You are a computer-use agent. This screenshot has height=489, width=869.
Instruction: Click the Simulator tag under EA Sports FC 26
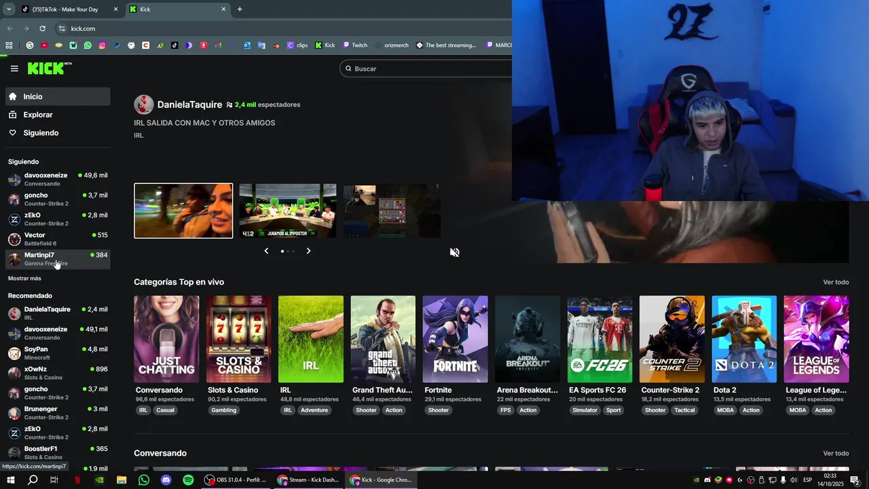pos(585,410)
